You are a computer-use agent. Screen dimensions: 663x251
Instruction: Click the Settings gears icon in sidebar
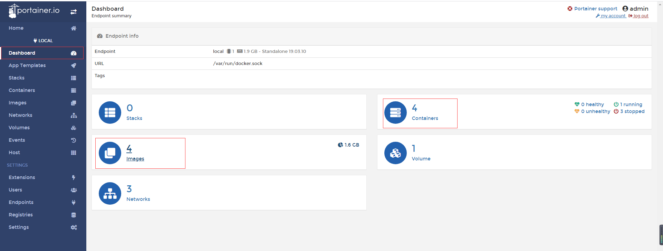(74, 227)
